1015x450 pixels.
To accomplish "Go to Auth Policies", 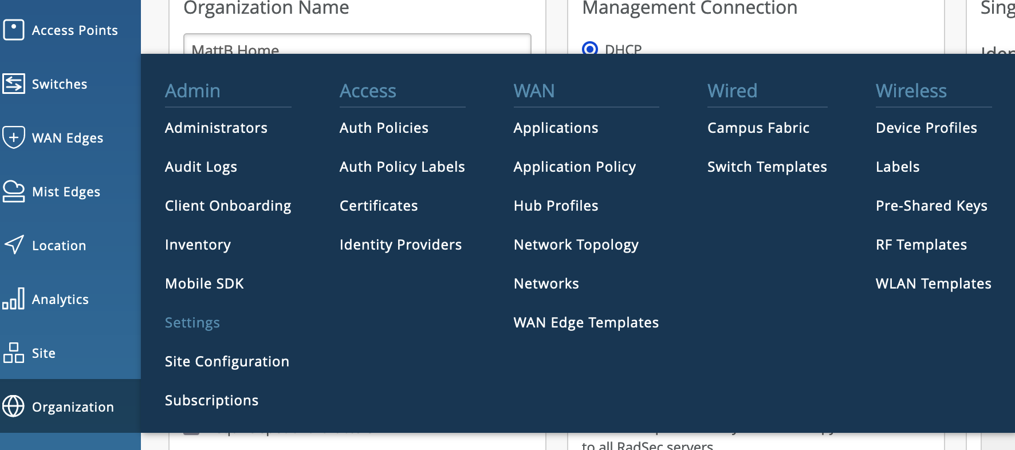I will click(x=384, y=128).
